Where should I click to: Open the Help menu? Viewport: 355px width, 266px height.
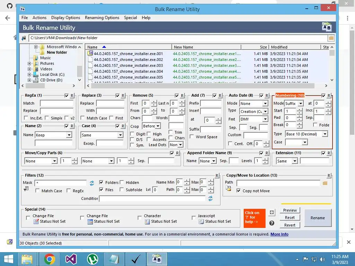coord(146,18)
